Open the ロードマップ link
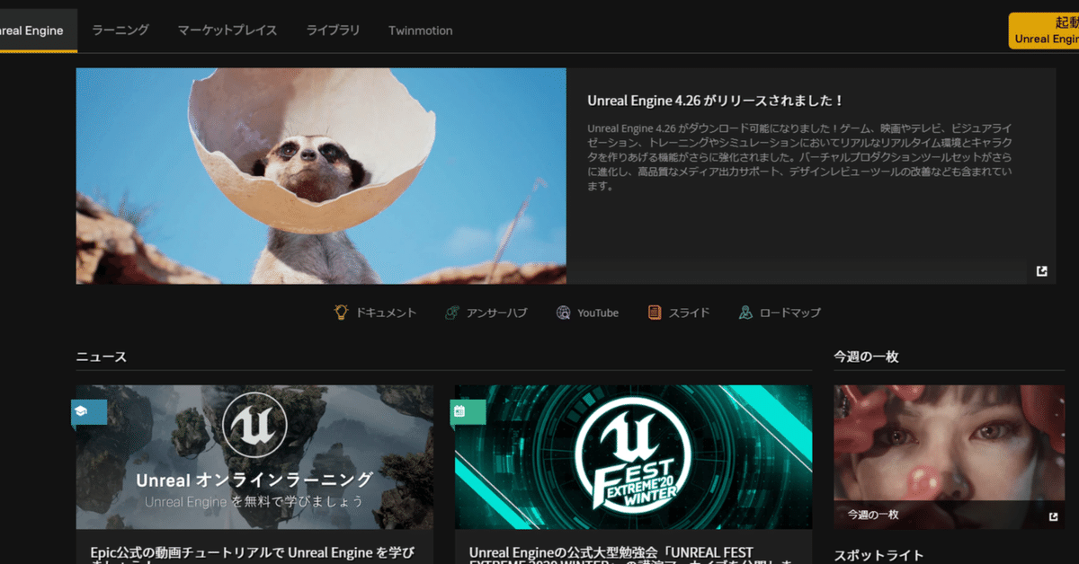The image size is (1079, 564). pos(790,313)
